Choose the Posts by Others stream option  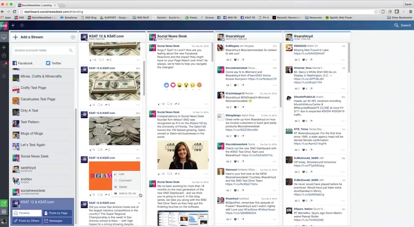27,221
